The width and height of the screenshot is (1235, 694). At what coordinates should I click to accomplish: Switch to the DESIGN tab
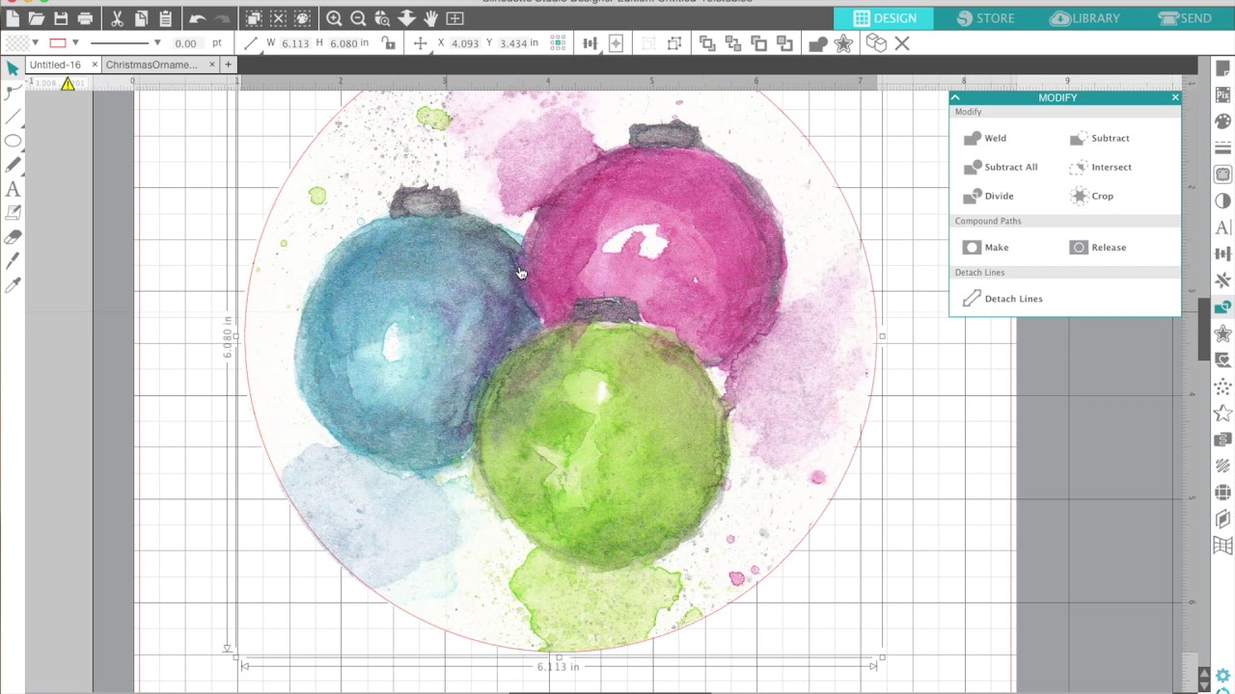[x=884, y=18]
